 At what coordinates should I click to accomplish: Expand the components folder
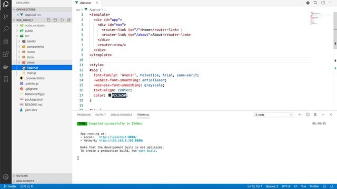[42, 47]
